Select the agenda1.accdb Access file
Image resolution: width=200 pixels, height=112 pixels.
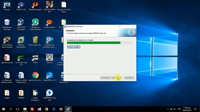(7, 59)
